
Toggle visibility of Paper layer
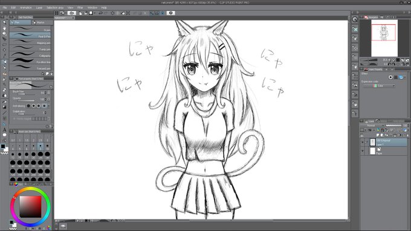click(x=363, y=151)
